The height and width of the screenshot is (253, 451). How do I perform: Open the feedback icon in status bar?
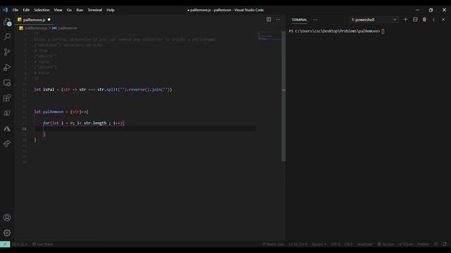coord(436,244)
